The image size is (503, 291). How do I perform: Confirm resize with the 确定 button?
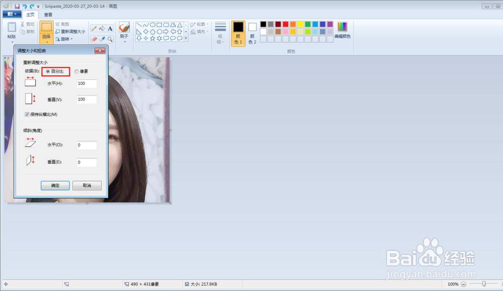click(x=55, y=185)
